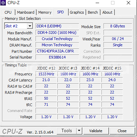Click the 1.20 V voltage under JEDEC #12

tap(46, 117)
